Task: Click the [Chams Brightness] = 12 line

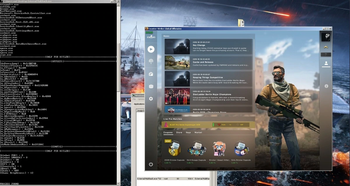Action: (x=17, y=173)
